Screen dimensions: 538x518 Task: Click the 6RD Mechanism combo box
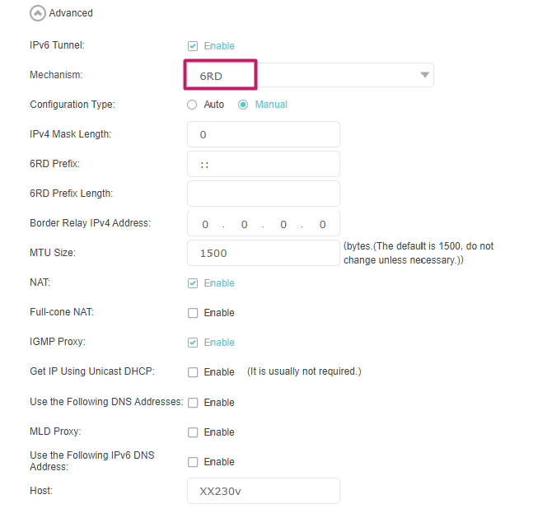pyautogui.click(x=306, y=75)
